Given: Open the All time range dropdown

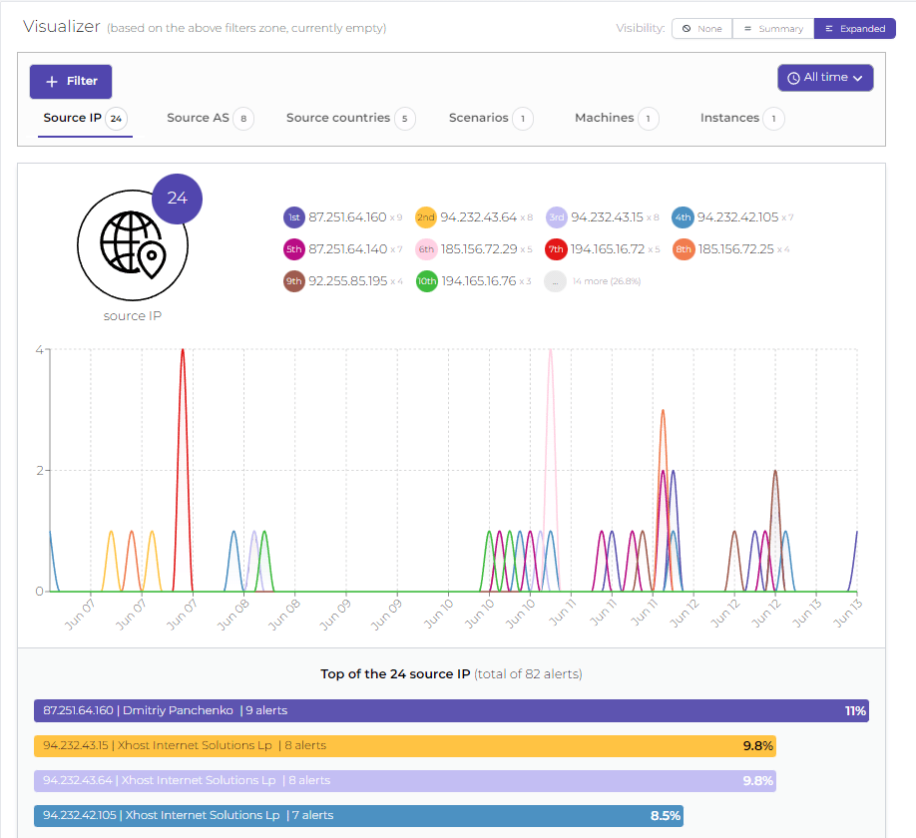Looking at the screenshot, I should tap(825, 76).
